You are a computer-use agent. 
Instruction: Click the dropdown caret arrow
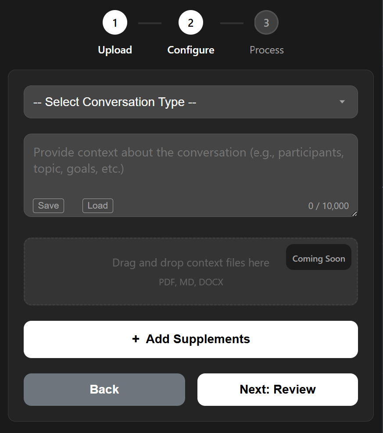[x=342, y=102]
